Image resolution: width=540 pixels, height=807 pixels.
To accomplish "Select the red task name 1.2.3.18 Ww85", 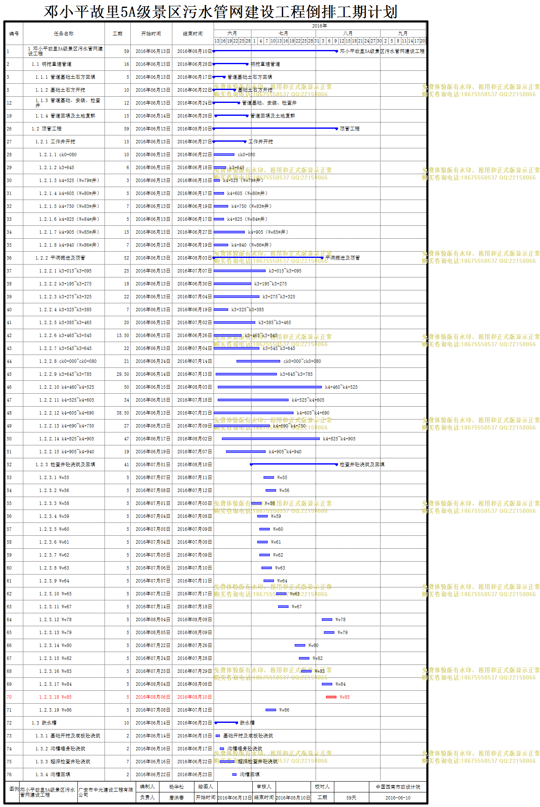I will (x=55, y=697).
